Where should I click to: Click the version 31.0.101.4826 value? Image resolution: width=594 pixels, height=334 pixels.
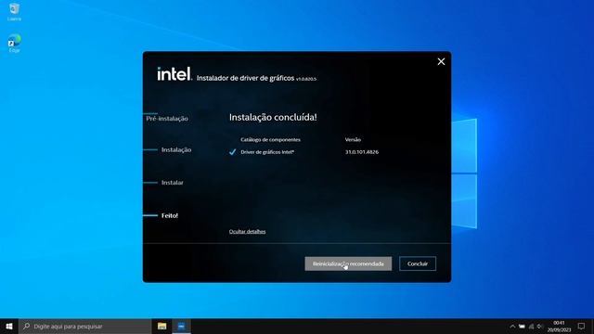(x=362, y=152)
